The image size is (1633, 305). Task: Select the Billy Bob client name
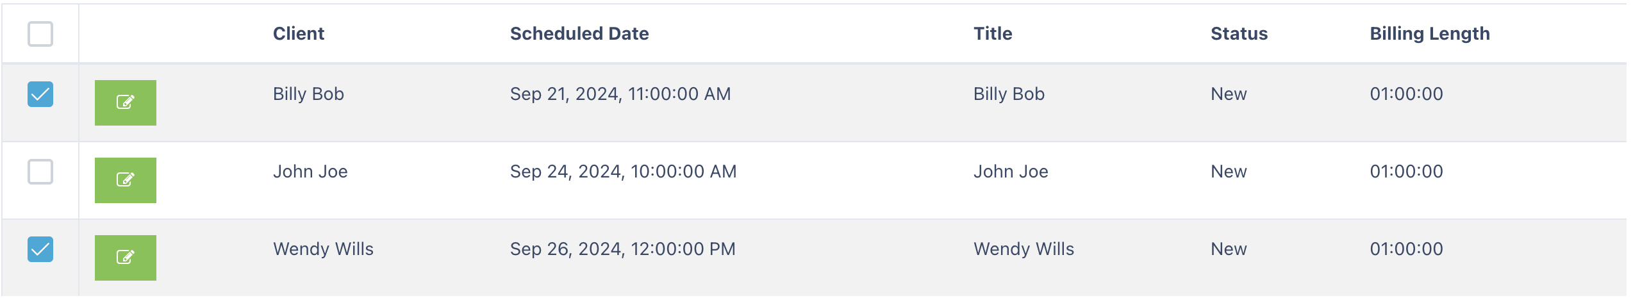pyautogui.click(x=308, y=94)
